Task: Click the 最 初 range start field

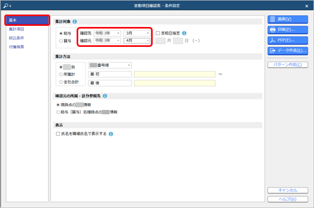Action: pyautogui.click(x=110, y=74)
